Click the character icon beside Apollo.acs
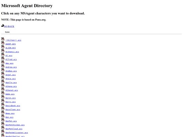The width and height of the screenshot is (183, 137). point(3,82)
